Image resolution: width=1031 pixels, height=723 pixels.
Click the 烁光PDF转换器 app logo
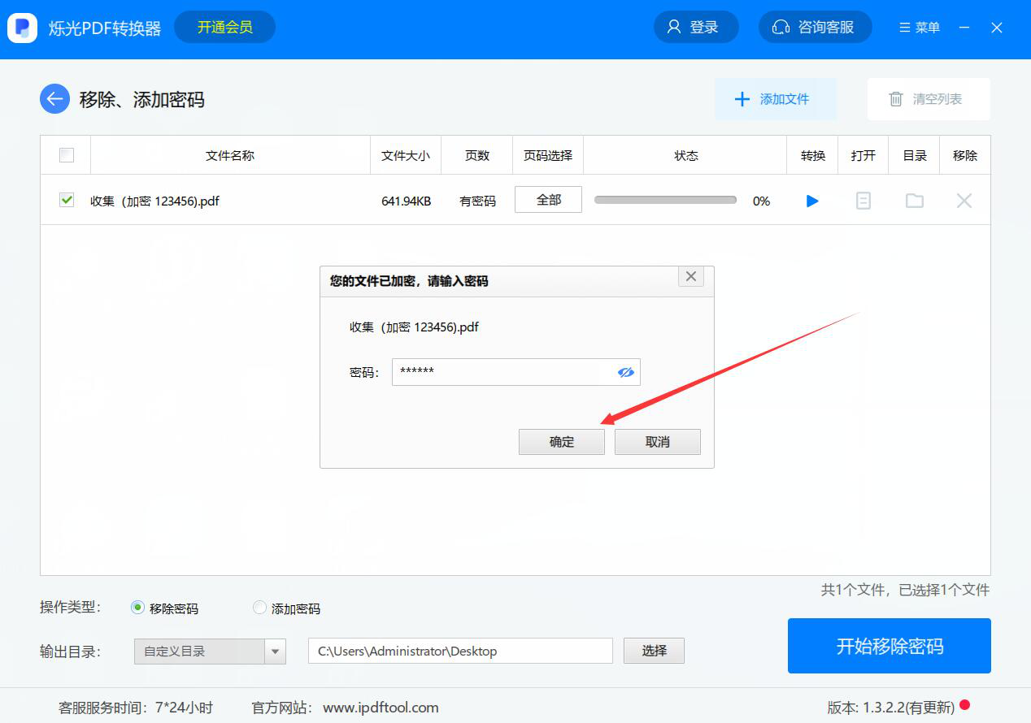pyautogui.click(x=23, y=28)
